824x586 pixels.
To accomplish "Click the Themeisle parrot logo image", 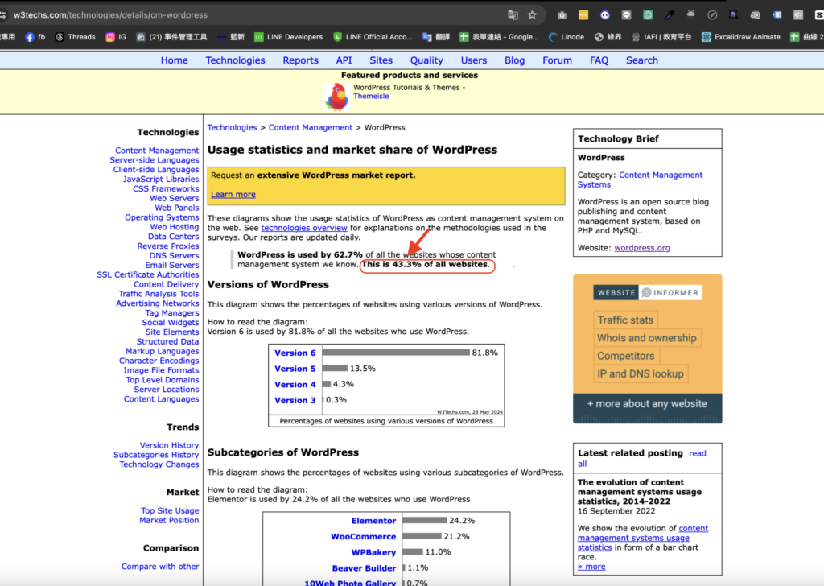I will tap(336, 97).
